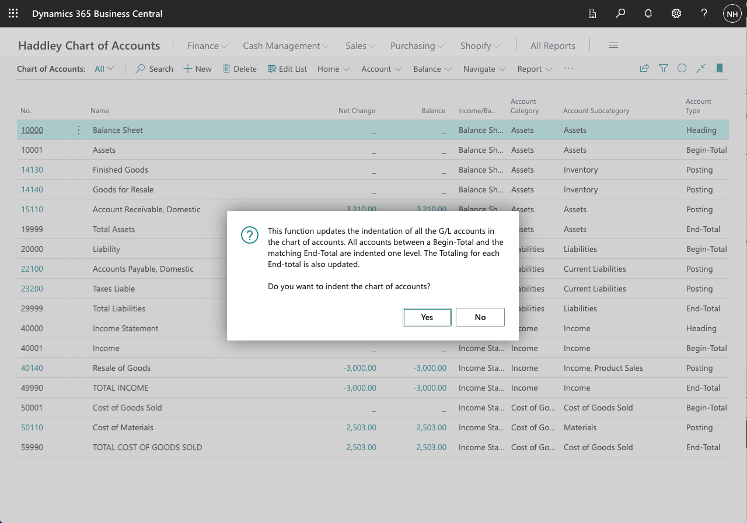The width and height of the screenshot is (747, 523).
Task: Toggle the bookmark icon for this page
Action: (720, 68)
